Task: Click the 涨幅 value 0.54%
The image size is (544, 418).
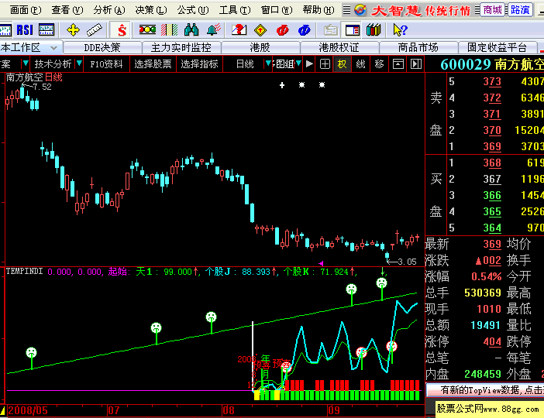Action: coord(486,276)
